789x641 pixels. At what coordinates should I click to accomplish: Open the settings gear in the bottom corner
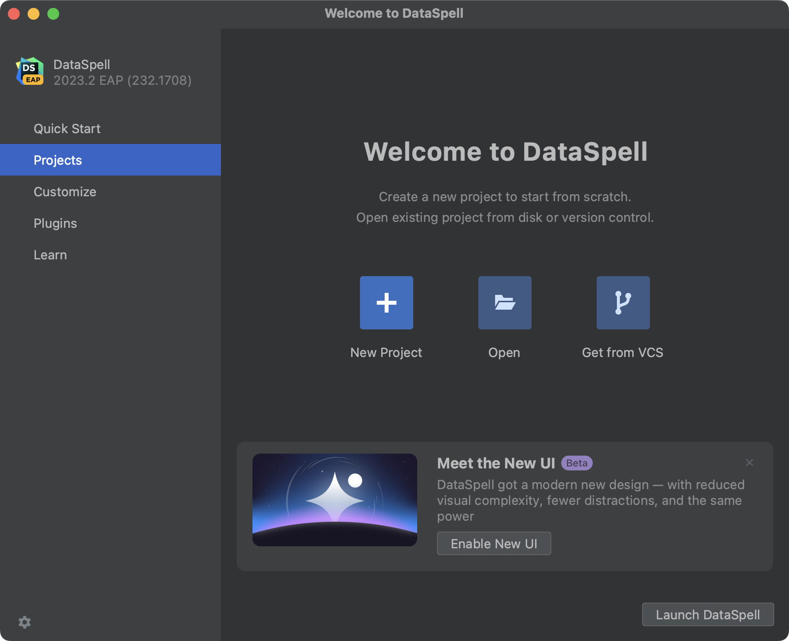click(25, 622)
